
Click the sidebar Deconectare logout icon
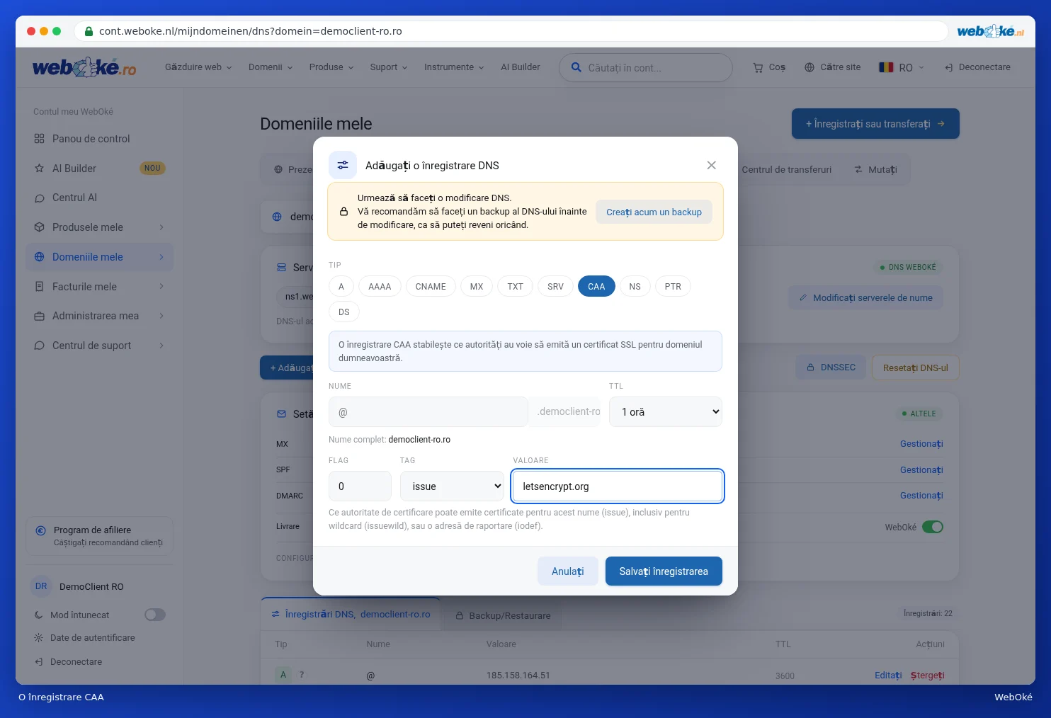(38, 662)
